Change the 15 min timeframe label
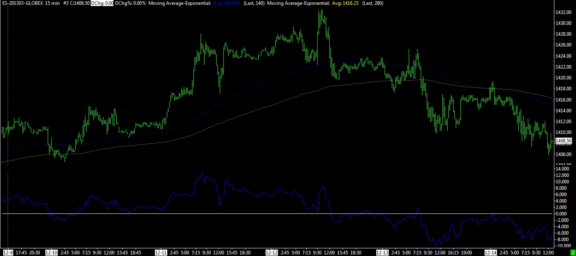This screenshot has height=256, width=576. (53, 3)
